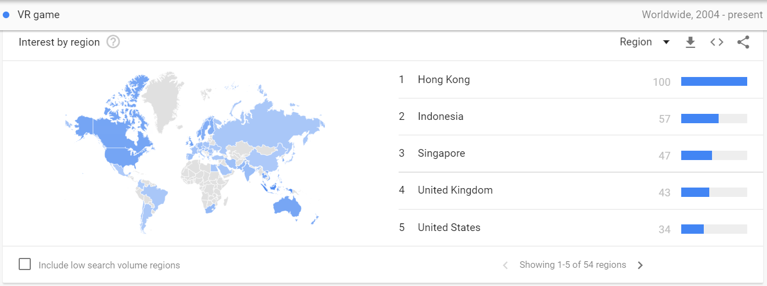767x286 pixels.
Task: Download the region data as CSV
Action: coord(691,42)
